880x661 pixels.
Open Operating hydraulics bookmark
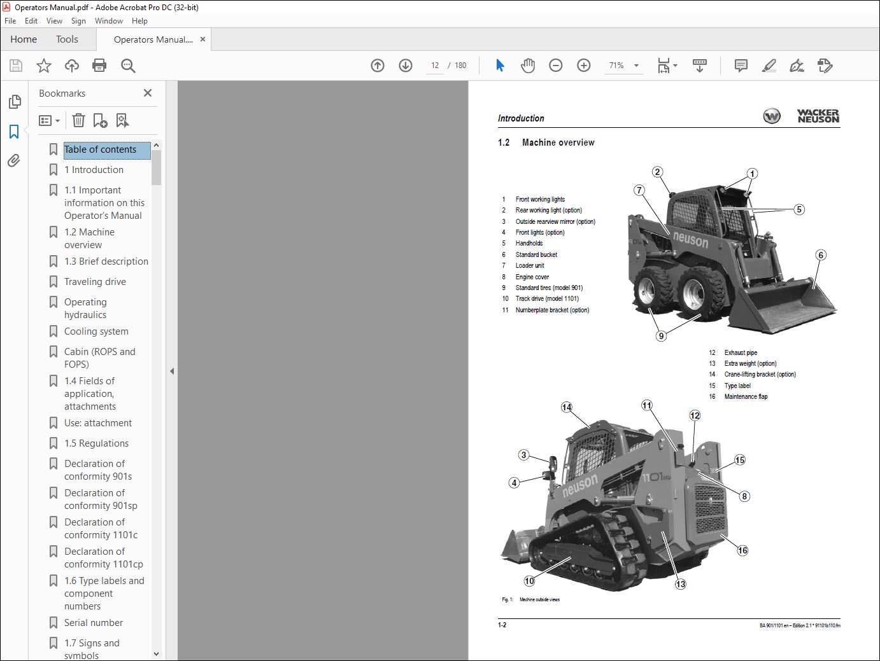pos(85,309)
